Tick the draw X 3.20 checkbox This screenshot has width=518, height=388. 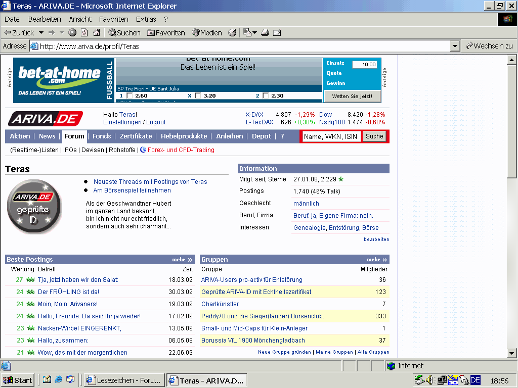pos(198,96)
